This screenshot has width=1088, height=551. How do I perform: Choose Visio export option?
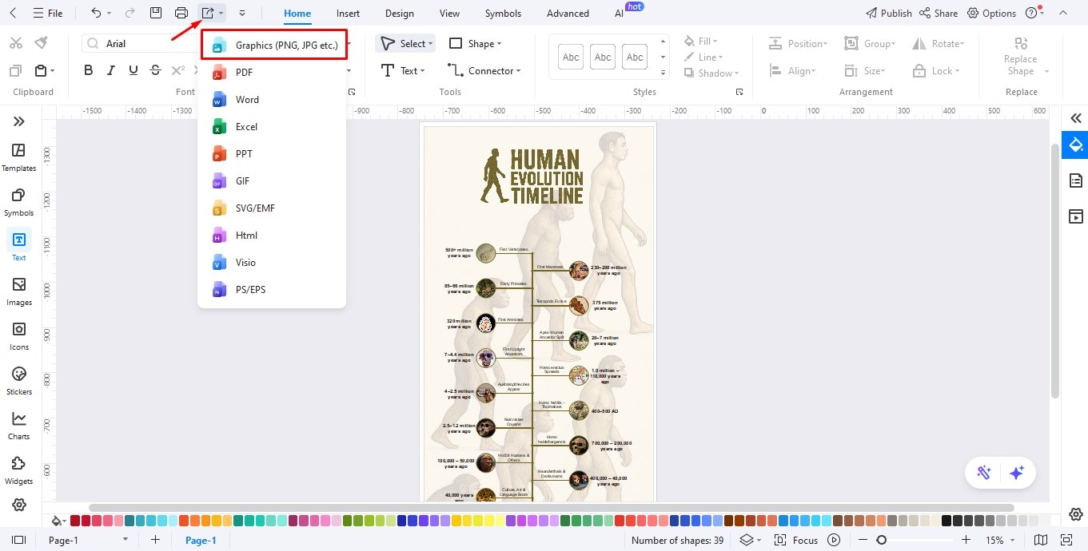pos(272,263)
